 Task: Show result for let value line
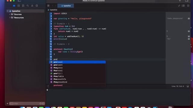coord(189,36)
